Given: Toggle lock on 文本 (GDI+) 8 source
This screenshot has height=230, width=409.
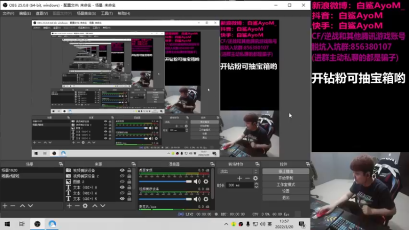Looking at the screenshot, I should point(129,187).
